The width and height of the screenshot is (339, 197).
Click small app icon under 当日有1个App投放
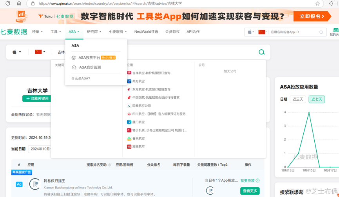click(210, 190)
